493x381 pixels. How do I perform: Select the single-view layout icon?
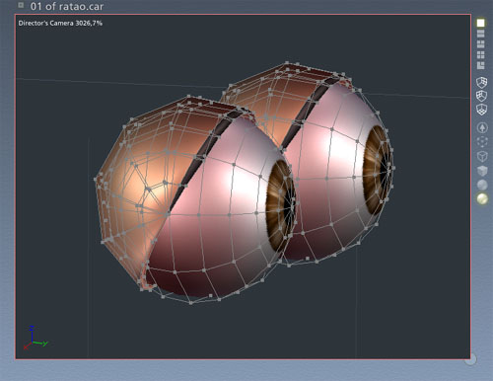click(x=480, y=23)
